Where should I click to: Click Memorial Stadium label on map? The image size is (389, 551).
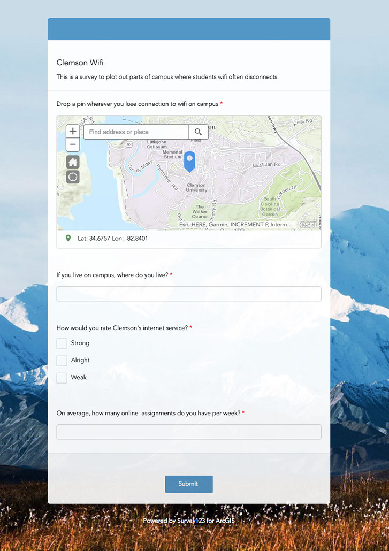coord(172,155)
